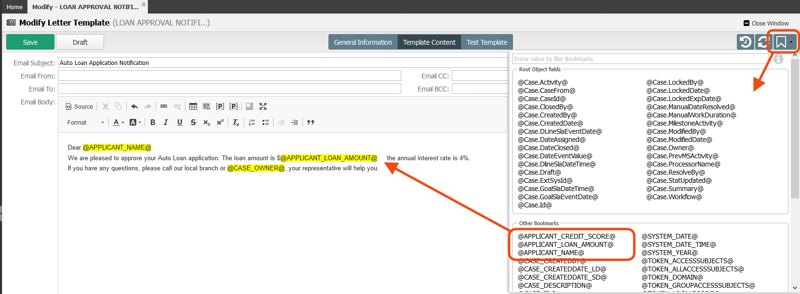Toggle Underline formatting
800x294 pixels.
180,122
